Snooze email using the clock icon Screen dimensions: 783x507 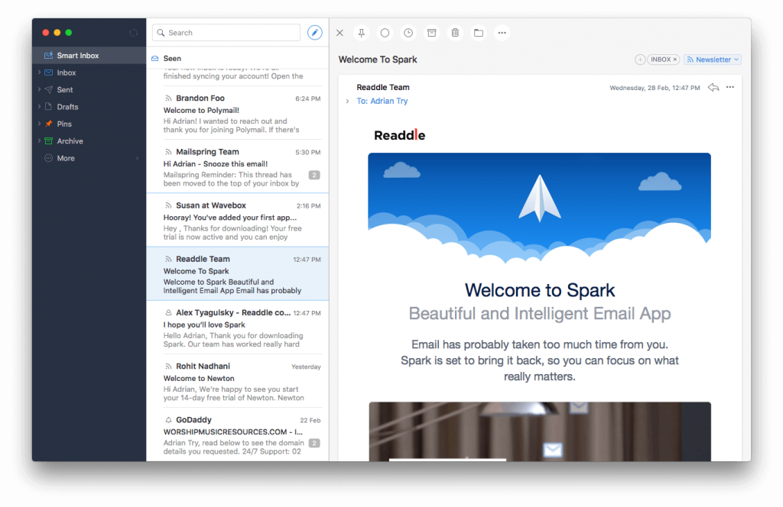(x=408, y=33)
